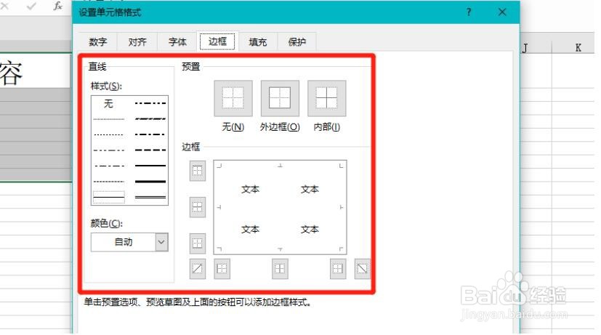Click the border preview area with 文本
The image size is (601, 335).
(x=280, y=207)
